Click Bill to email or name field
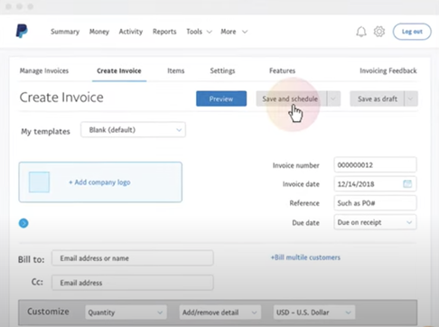This screenshot has height=327, width=439. click(x=133, y=258)
